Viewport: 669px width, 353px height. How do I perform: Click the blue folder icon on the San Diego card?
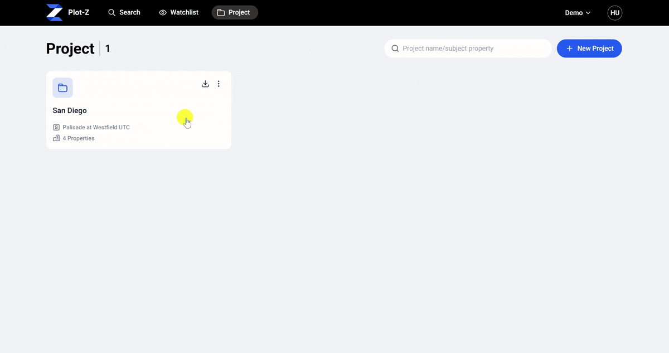62,88
